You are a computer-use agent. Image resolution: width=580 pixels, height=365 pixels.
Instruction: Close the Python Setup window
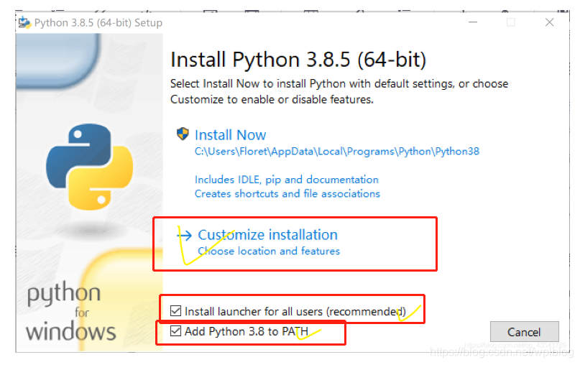[549, 22]
